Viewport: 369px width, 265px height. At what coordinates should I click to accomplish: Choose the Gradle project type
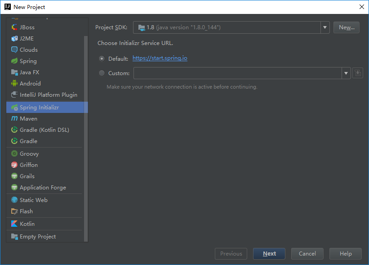[x=45, y=141]
